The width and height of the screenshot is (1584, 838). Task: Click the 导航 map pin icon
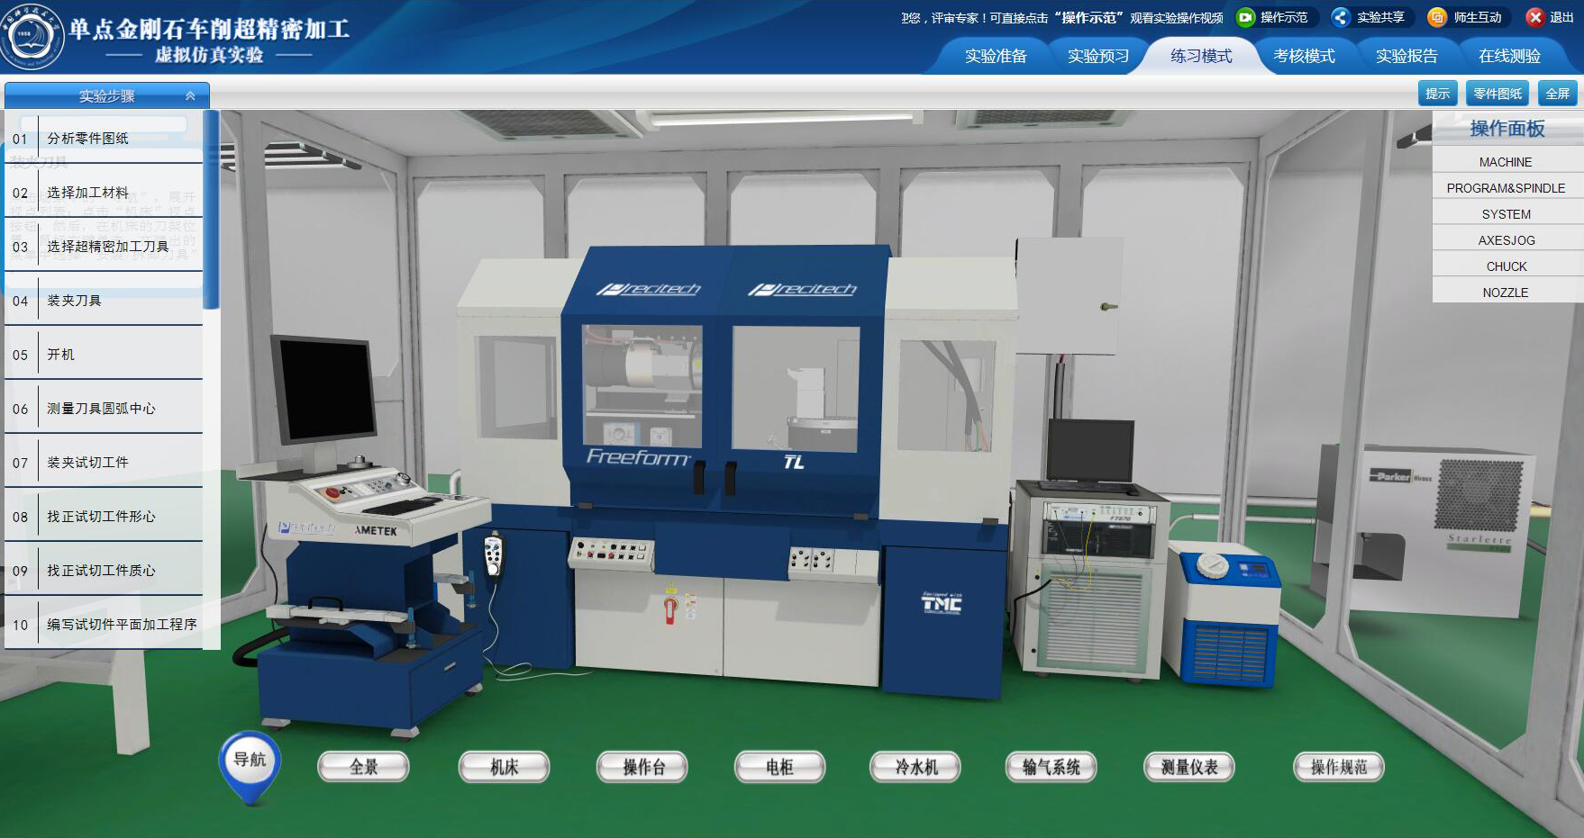250,765
